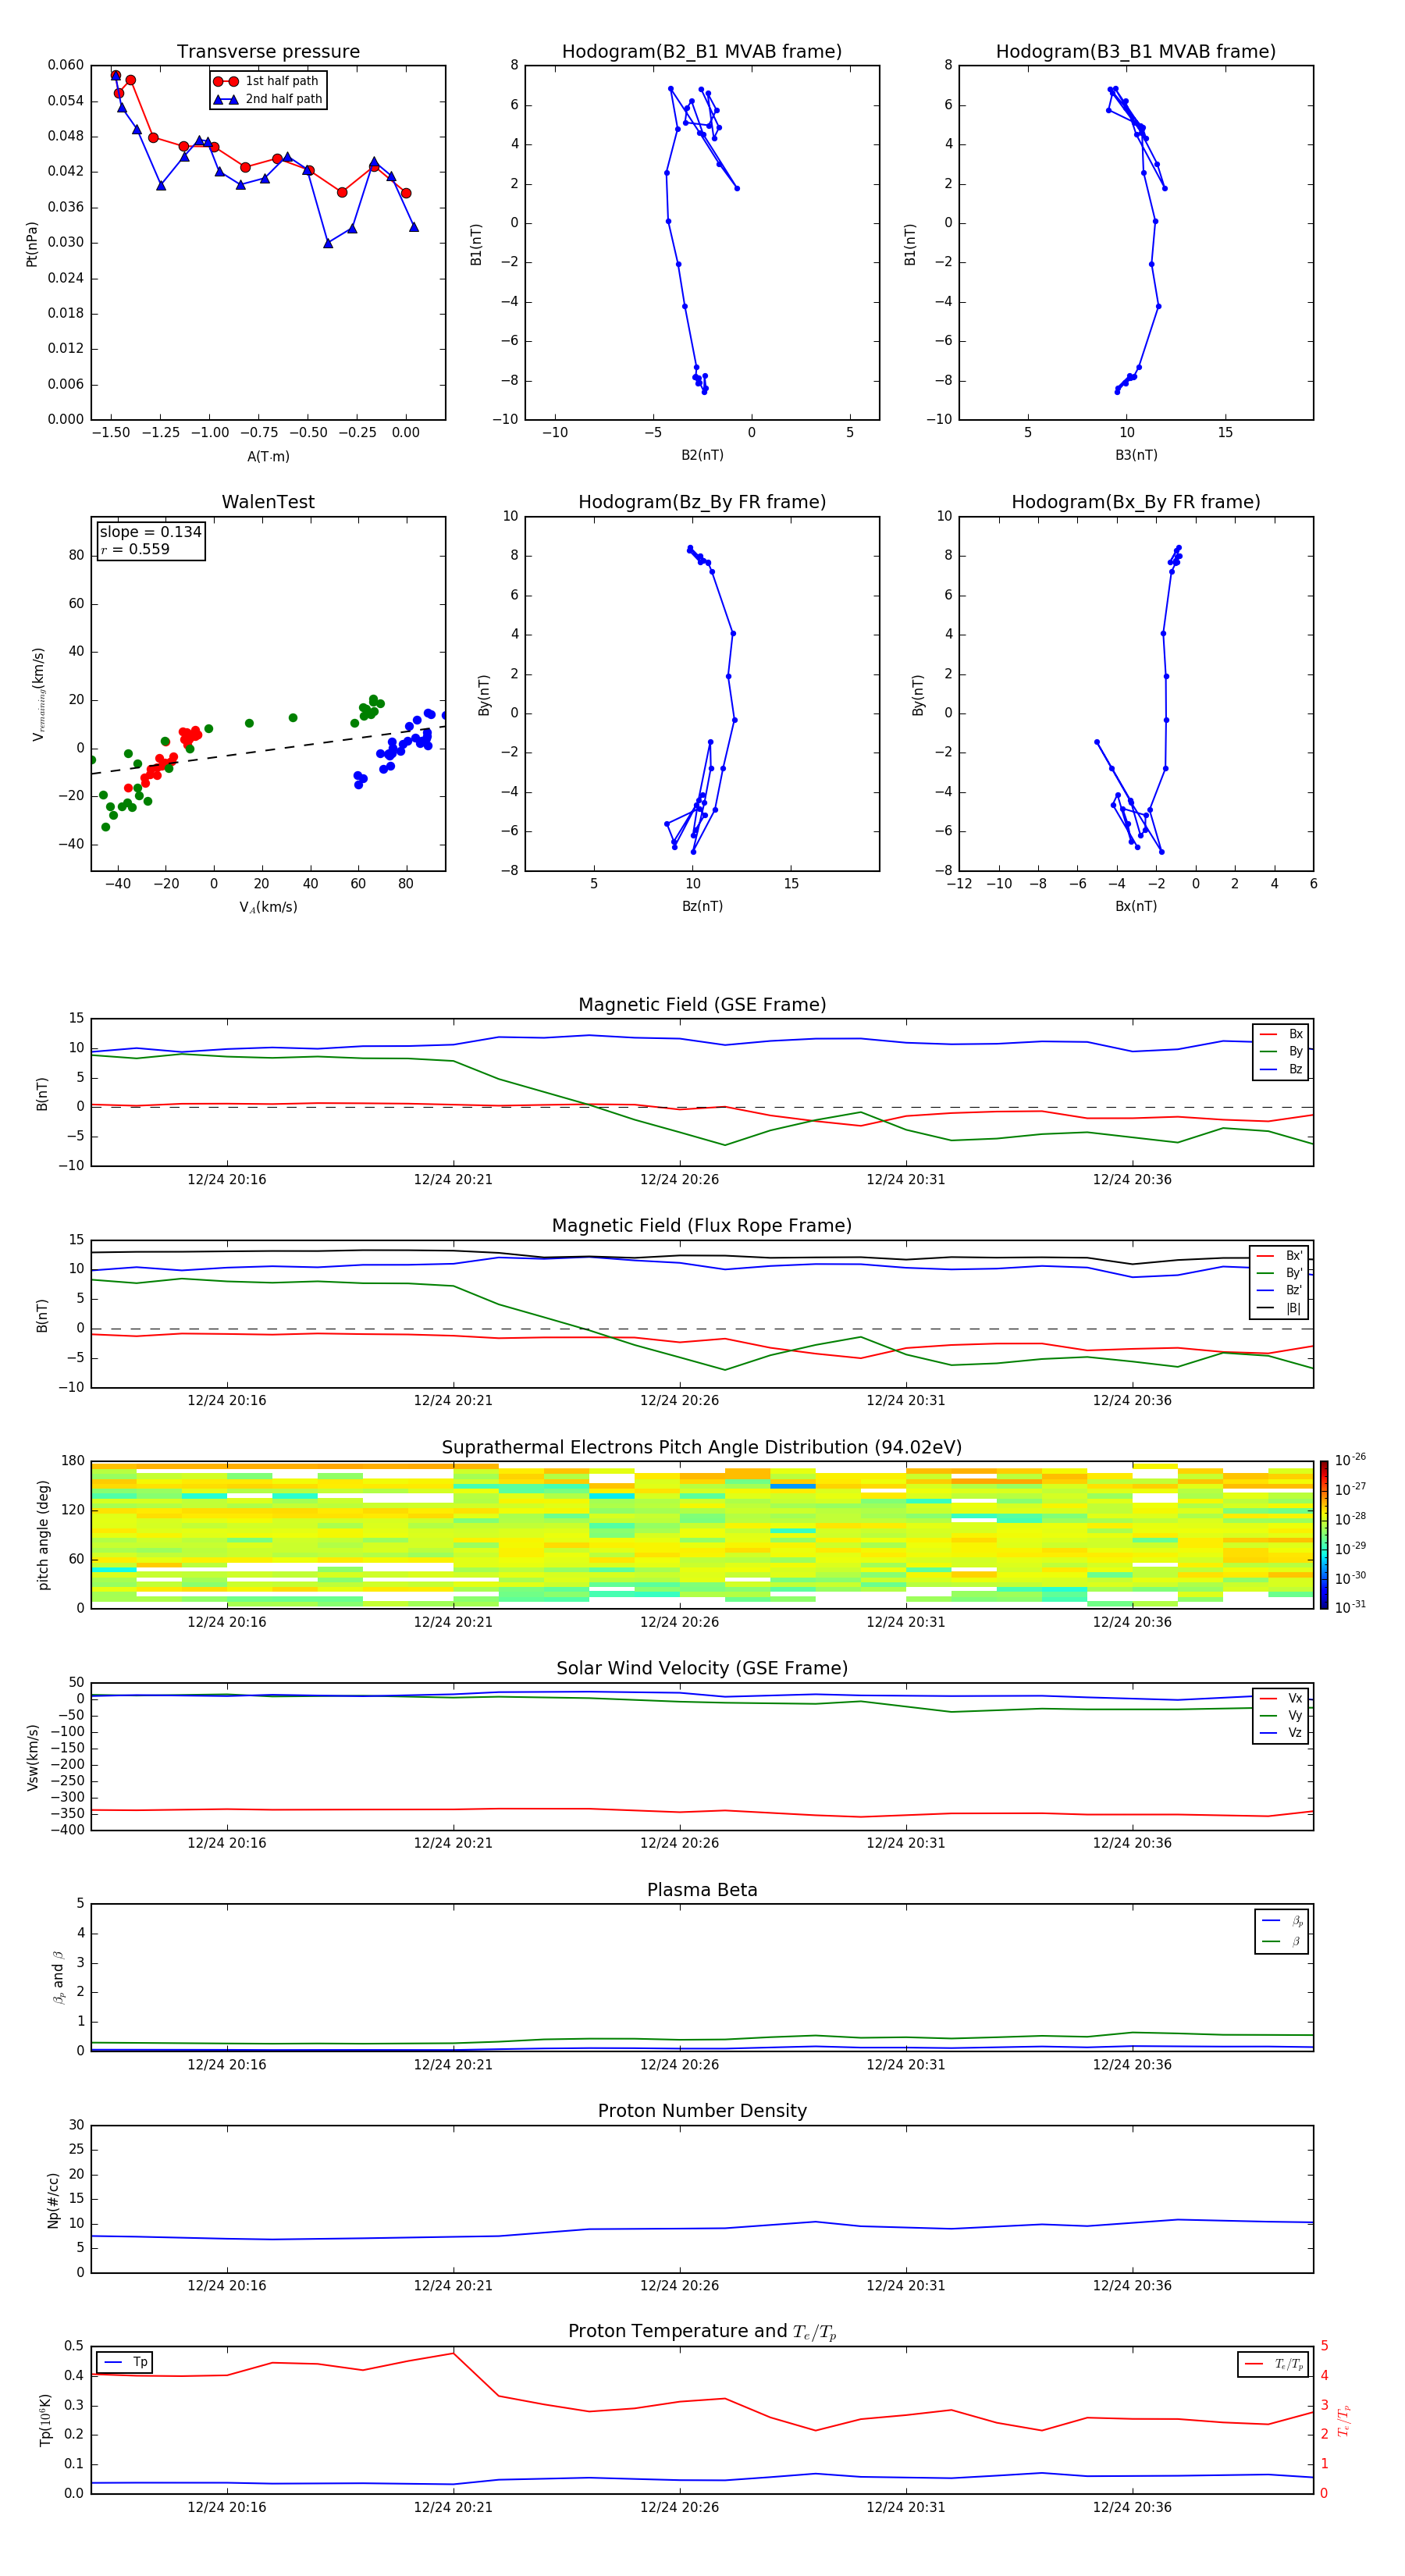This screenshot has width=1405, height=2576.
Task: Click the 'Tp(10^6K)' y-axis label
Action: pos(45,2421)
